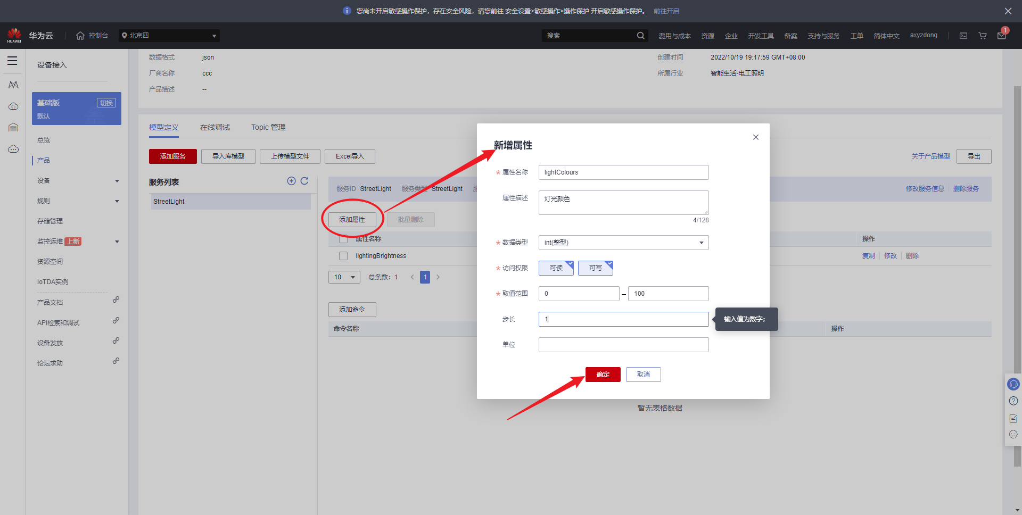Screen dimensions: 1022x515
Task: Check the lightingBrightness row checkbox
Action: coord(343,256)
